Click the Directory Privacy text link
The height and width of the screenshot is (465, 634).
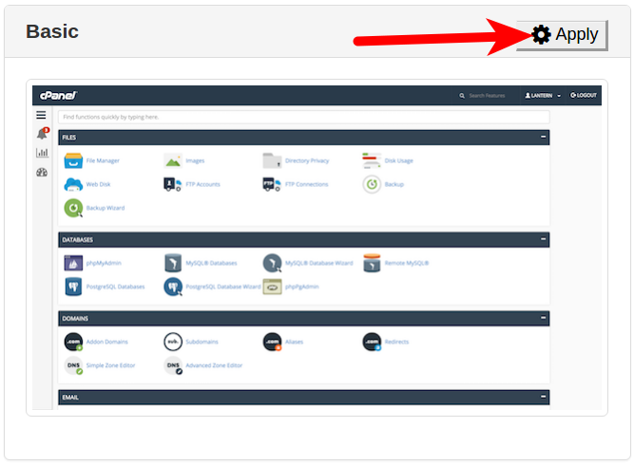[x=307, y=160]
